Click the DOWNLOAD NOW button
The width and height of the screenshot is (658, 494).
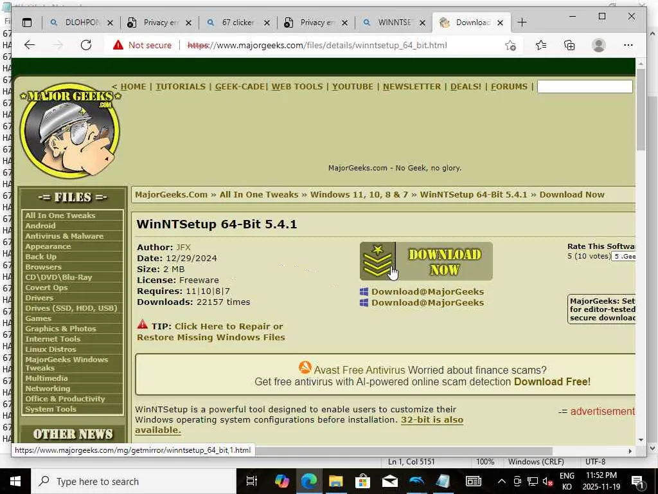pos(426,261)
